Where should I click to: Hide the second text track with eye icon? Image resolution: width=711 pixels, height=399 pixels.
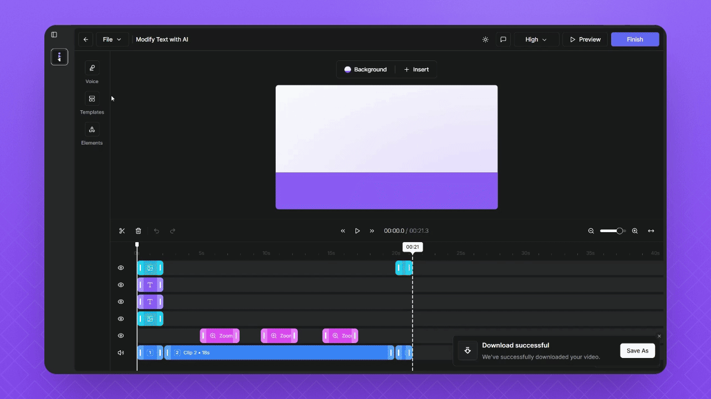tap(121, 302)
